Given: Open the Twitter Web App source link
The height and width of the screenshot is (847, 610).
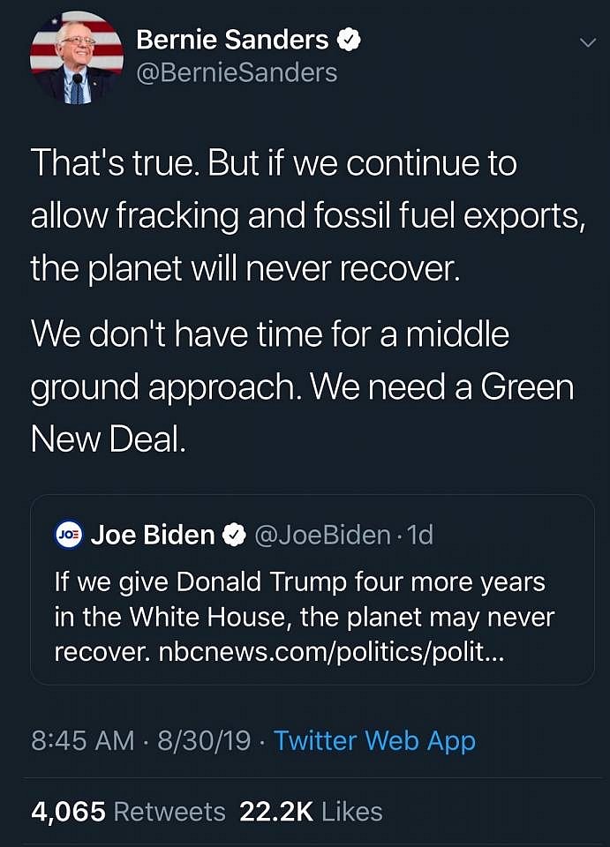Looking at the screenshot, I should coord(374,741).
